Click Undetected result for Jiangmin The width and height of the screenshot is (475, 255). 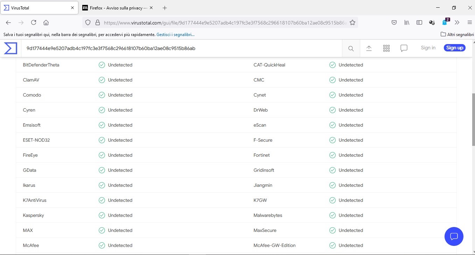pos(351,185)
